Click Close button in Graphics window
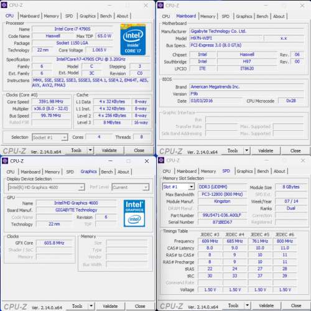This screenshot has height=311, width=311. pos(140,306)
